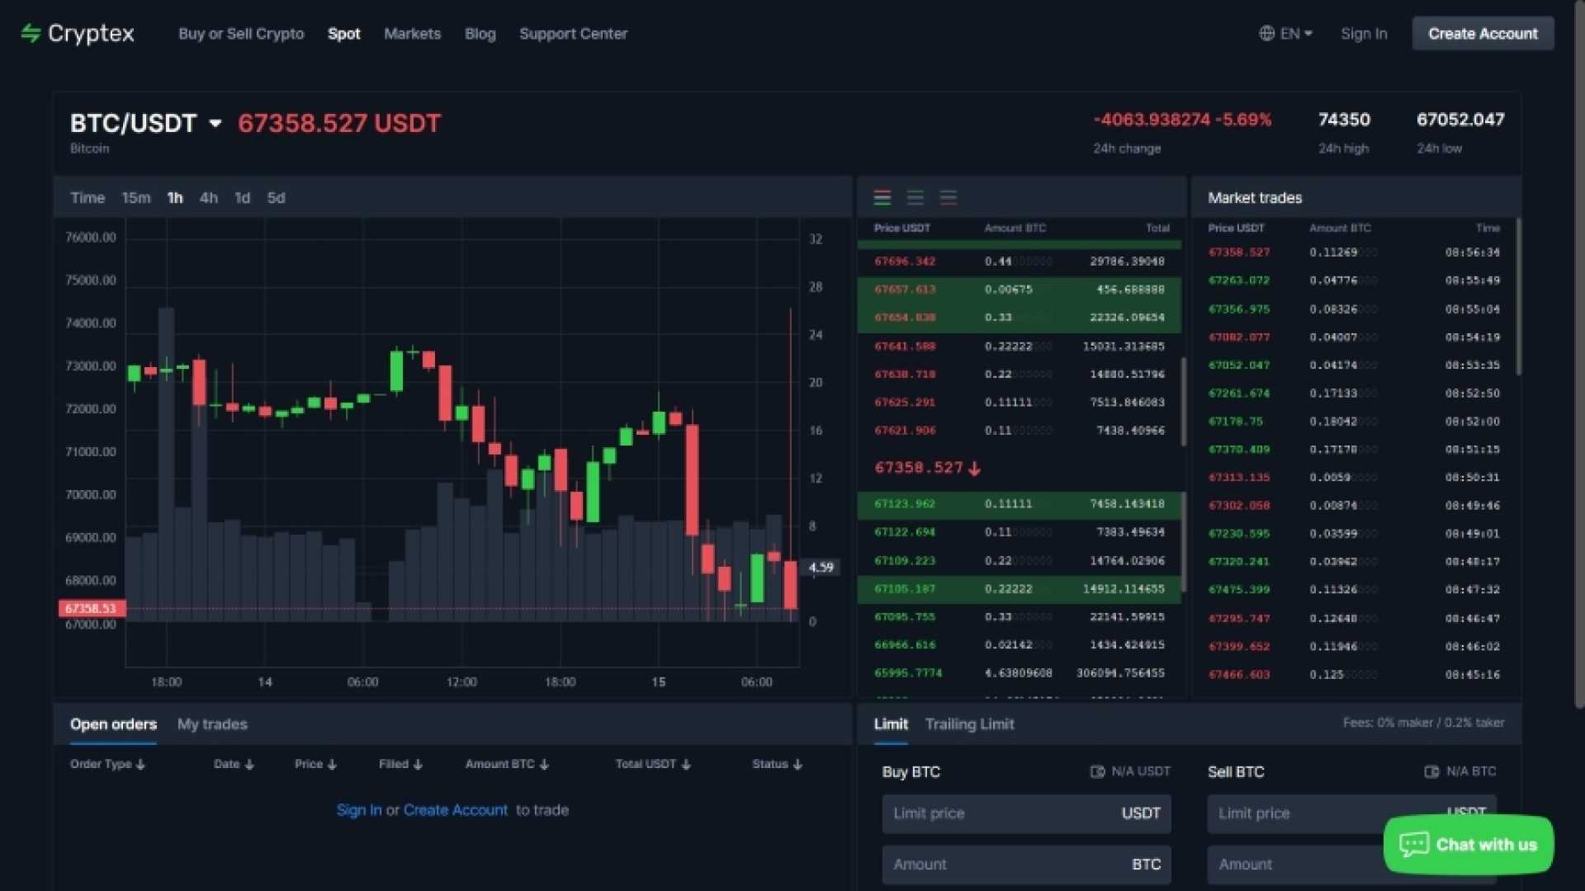Click the order book list view icon
Screen dimensions: 1585x891
pos(882,197)
